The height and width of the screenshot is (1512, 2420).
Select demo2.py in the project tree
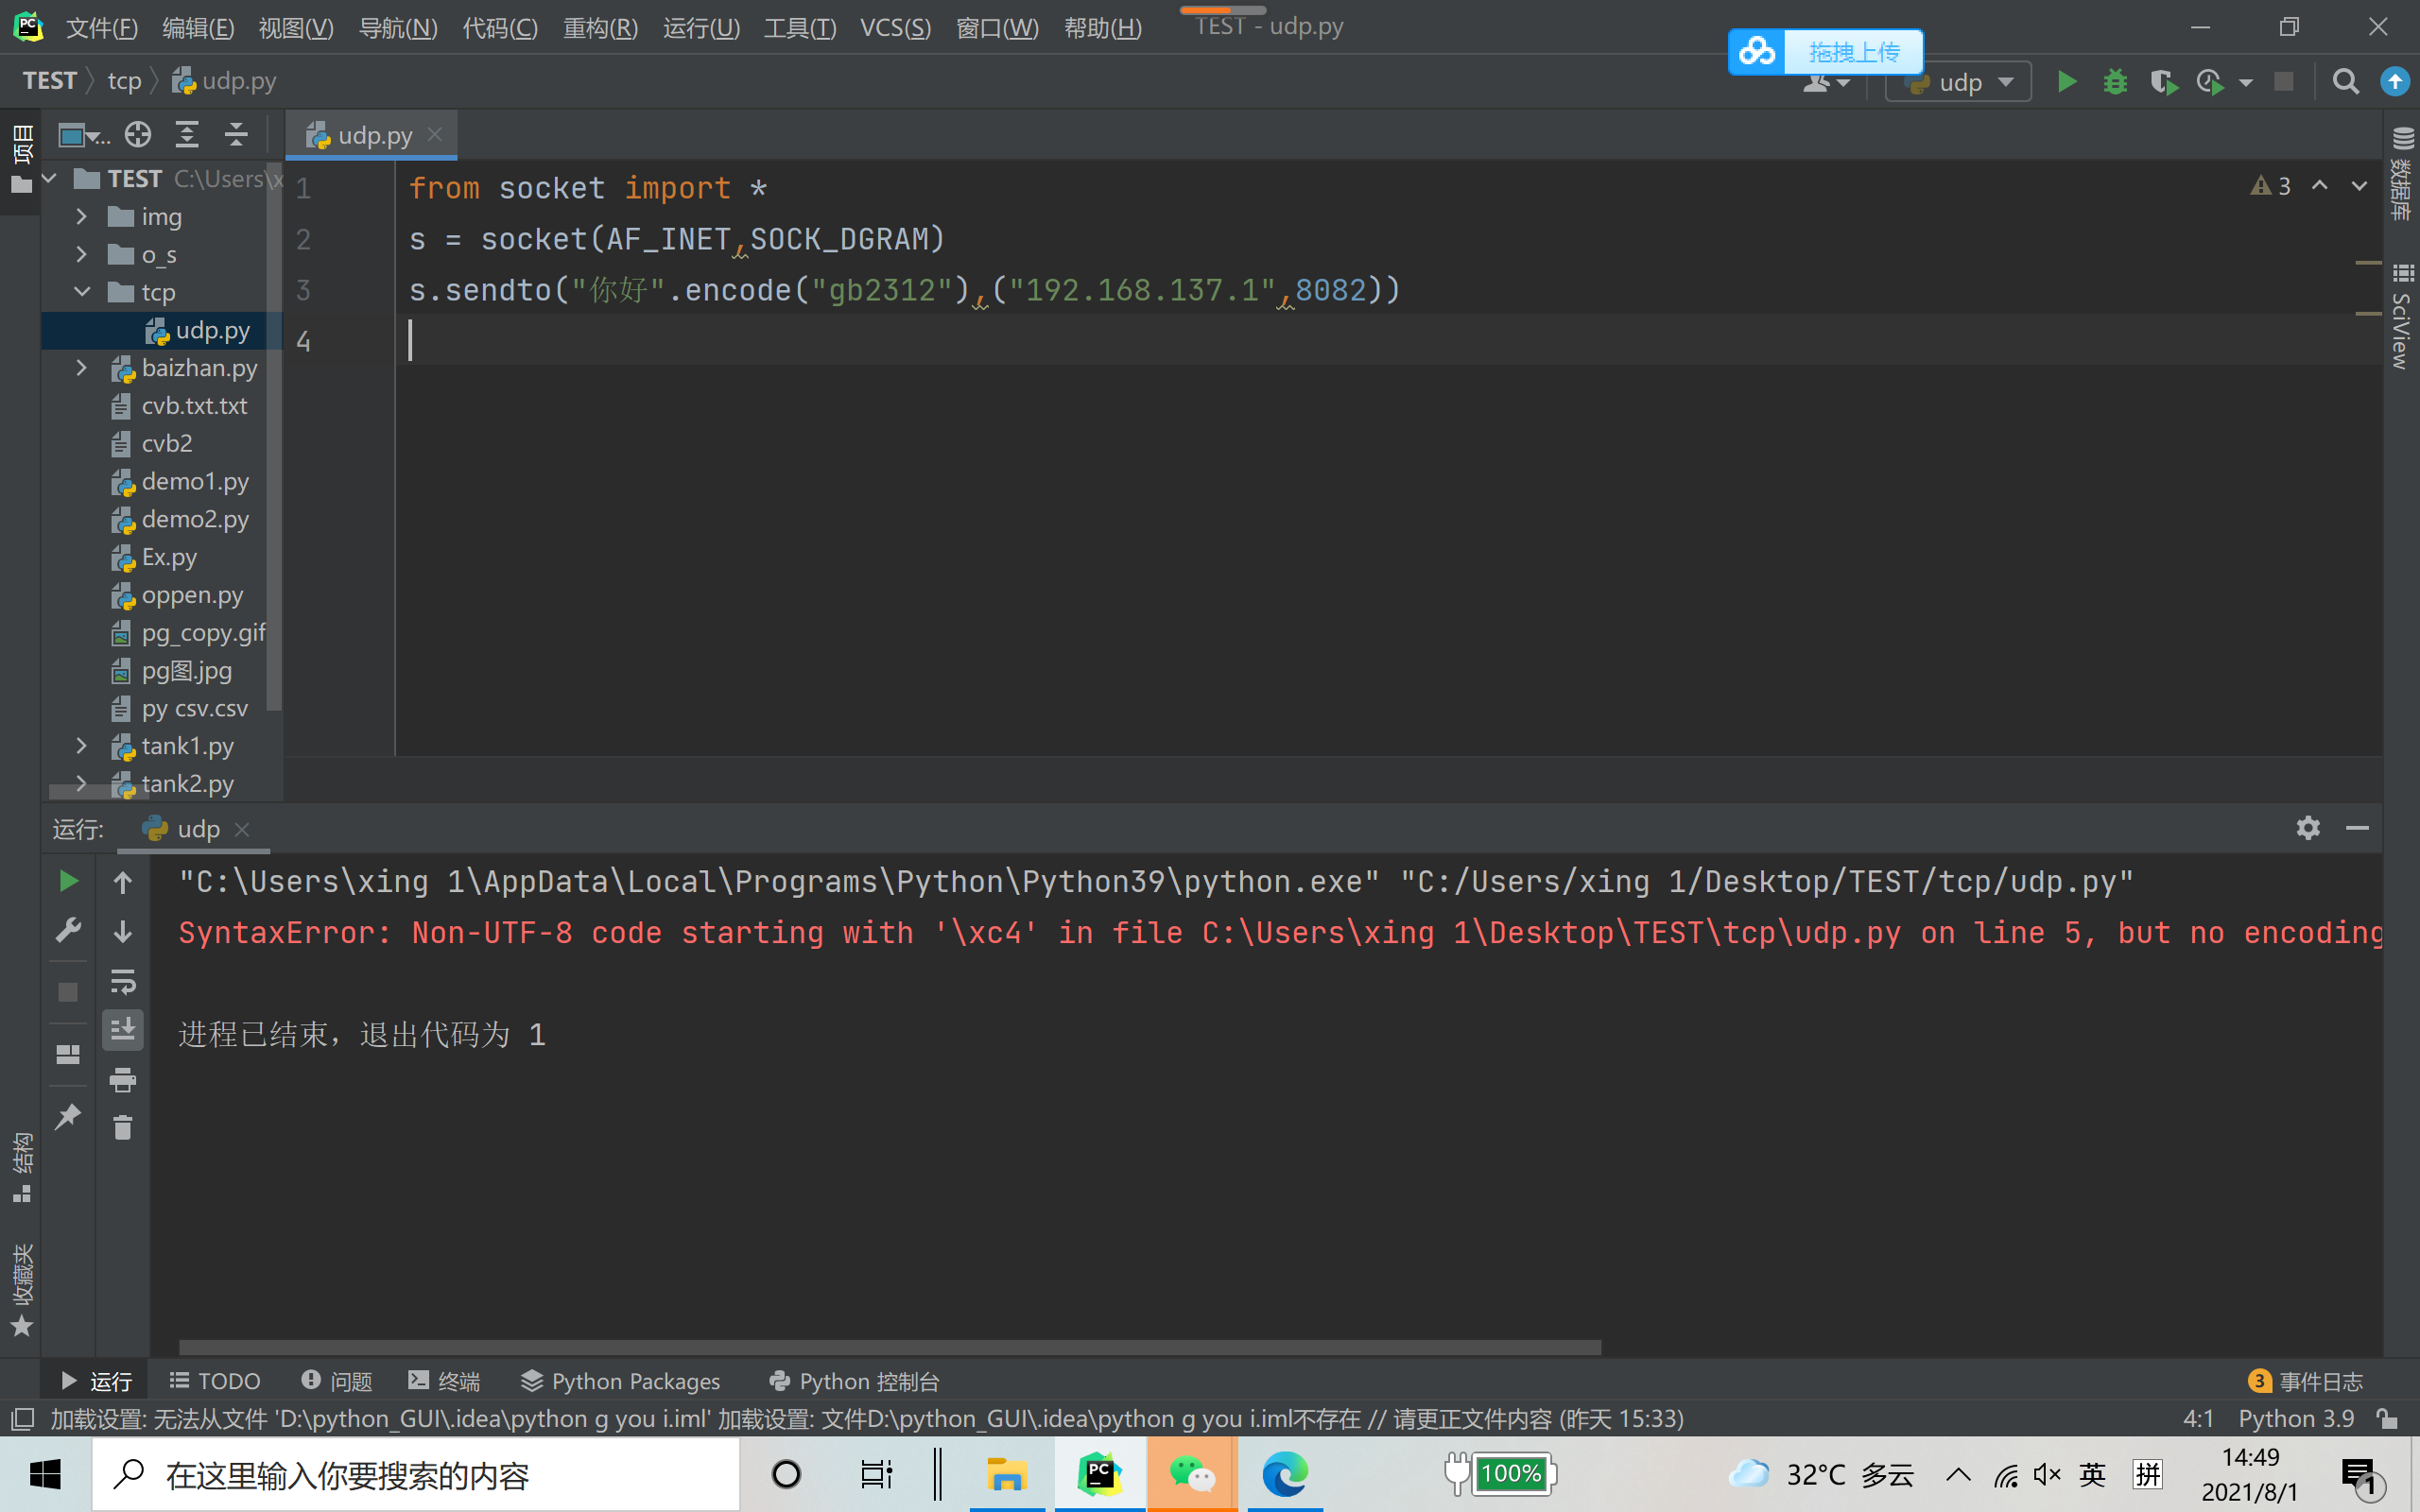click(195, 519)
